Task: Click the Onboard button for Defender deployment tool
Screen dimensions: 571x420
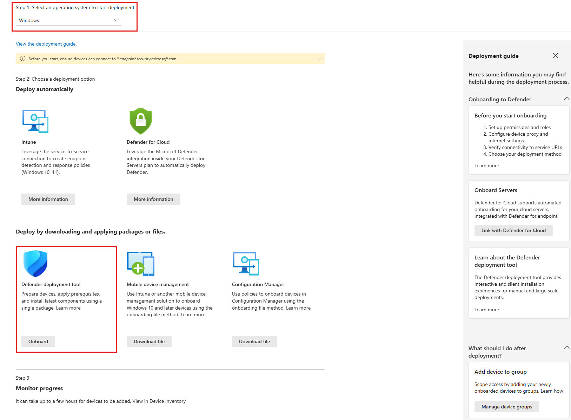Action: [38, 341]
